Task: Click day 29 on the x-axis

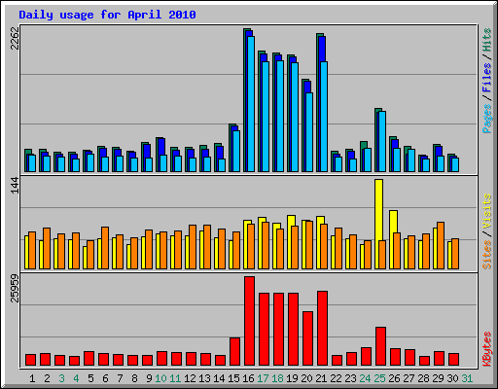Action: (x=438, y=378)
